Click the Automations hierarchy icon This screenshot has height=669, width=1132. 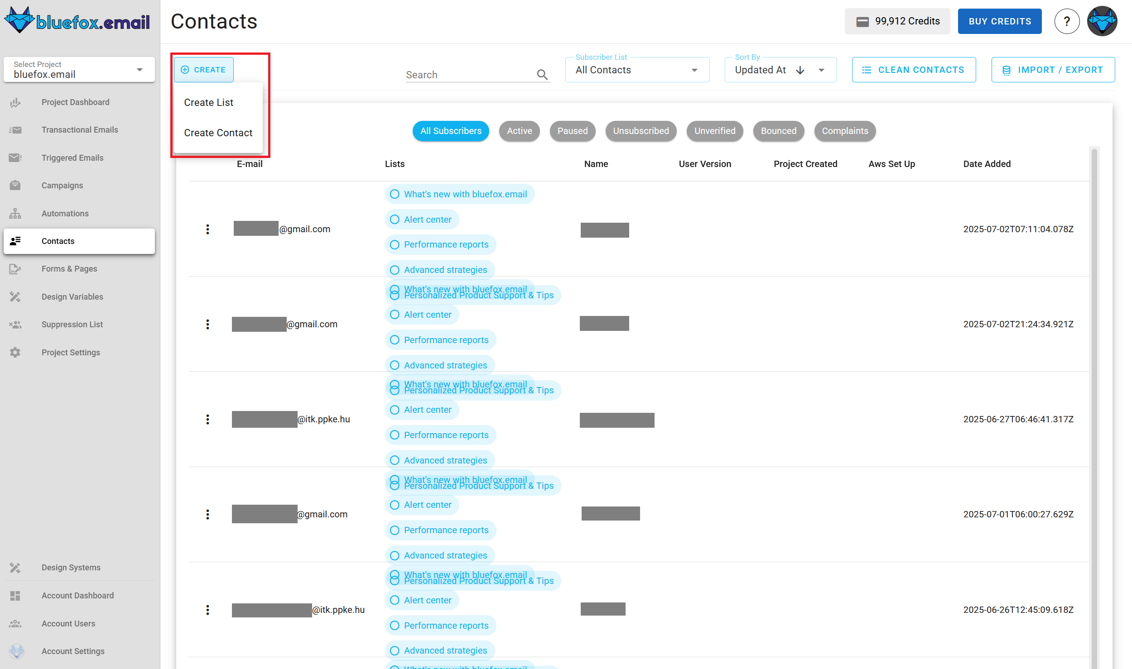pos(15,213)
